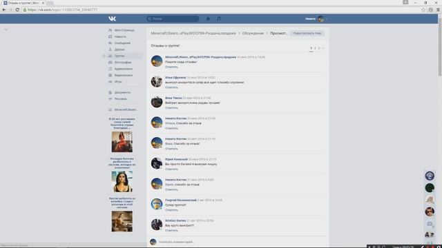442x248 pixels.
Task: Reload the page with the refresh icon
Action: [17, 10]
